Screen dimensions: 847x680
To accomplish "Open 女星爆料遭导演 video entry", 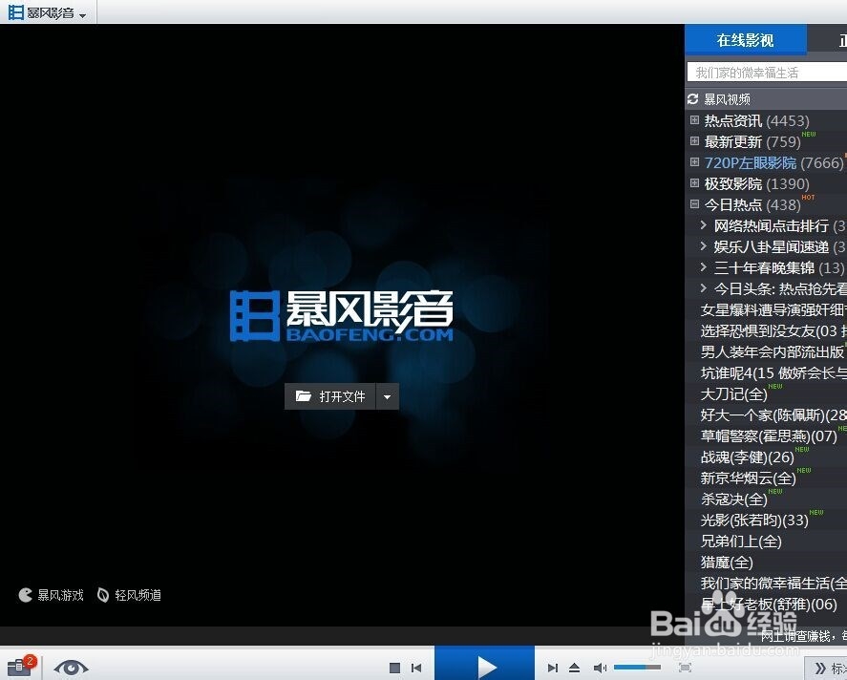I will point(773,309).
